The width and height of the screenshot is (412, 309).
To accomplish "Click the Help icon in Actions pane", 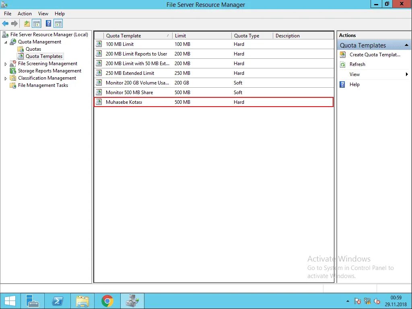I will [x=342, y=84].
